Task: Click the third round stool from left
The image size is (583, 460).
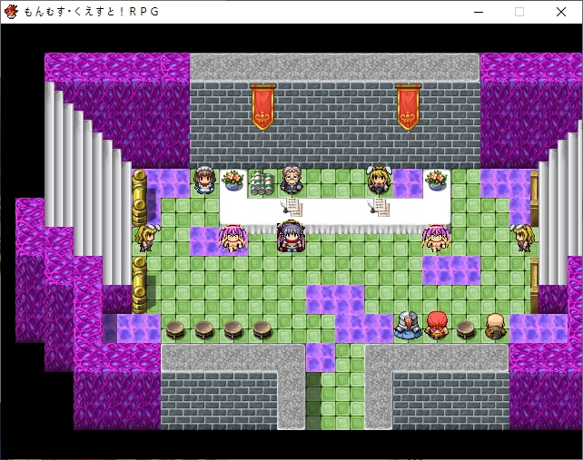Action: point(233,329)
